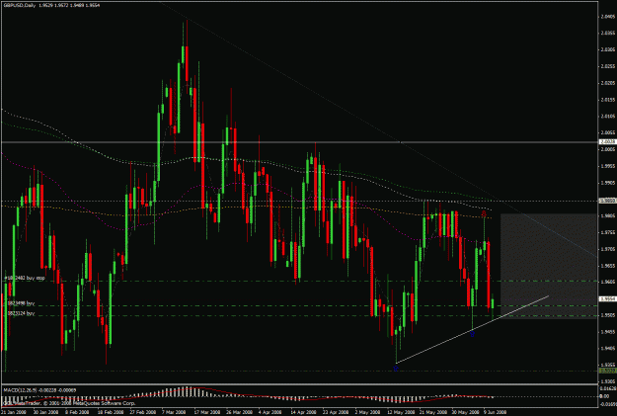Click the 1.9955 price scale label
The image size is (617, 416).
coord(608,166)
